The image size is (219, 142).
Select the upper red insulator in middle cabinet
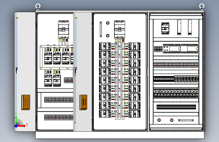pos(108,23)
